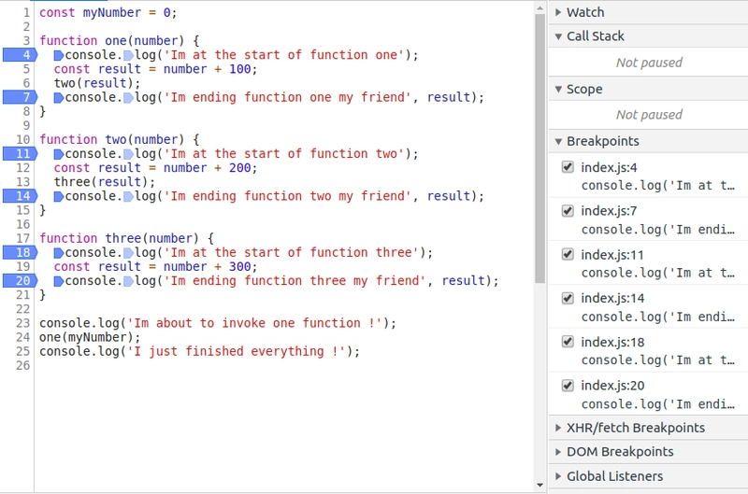Click breakpoint marker on line 20
748x494 pixels.
(x=21, y=281)
